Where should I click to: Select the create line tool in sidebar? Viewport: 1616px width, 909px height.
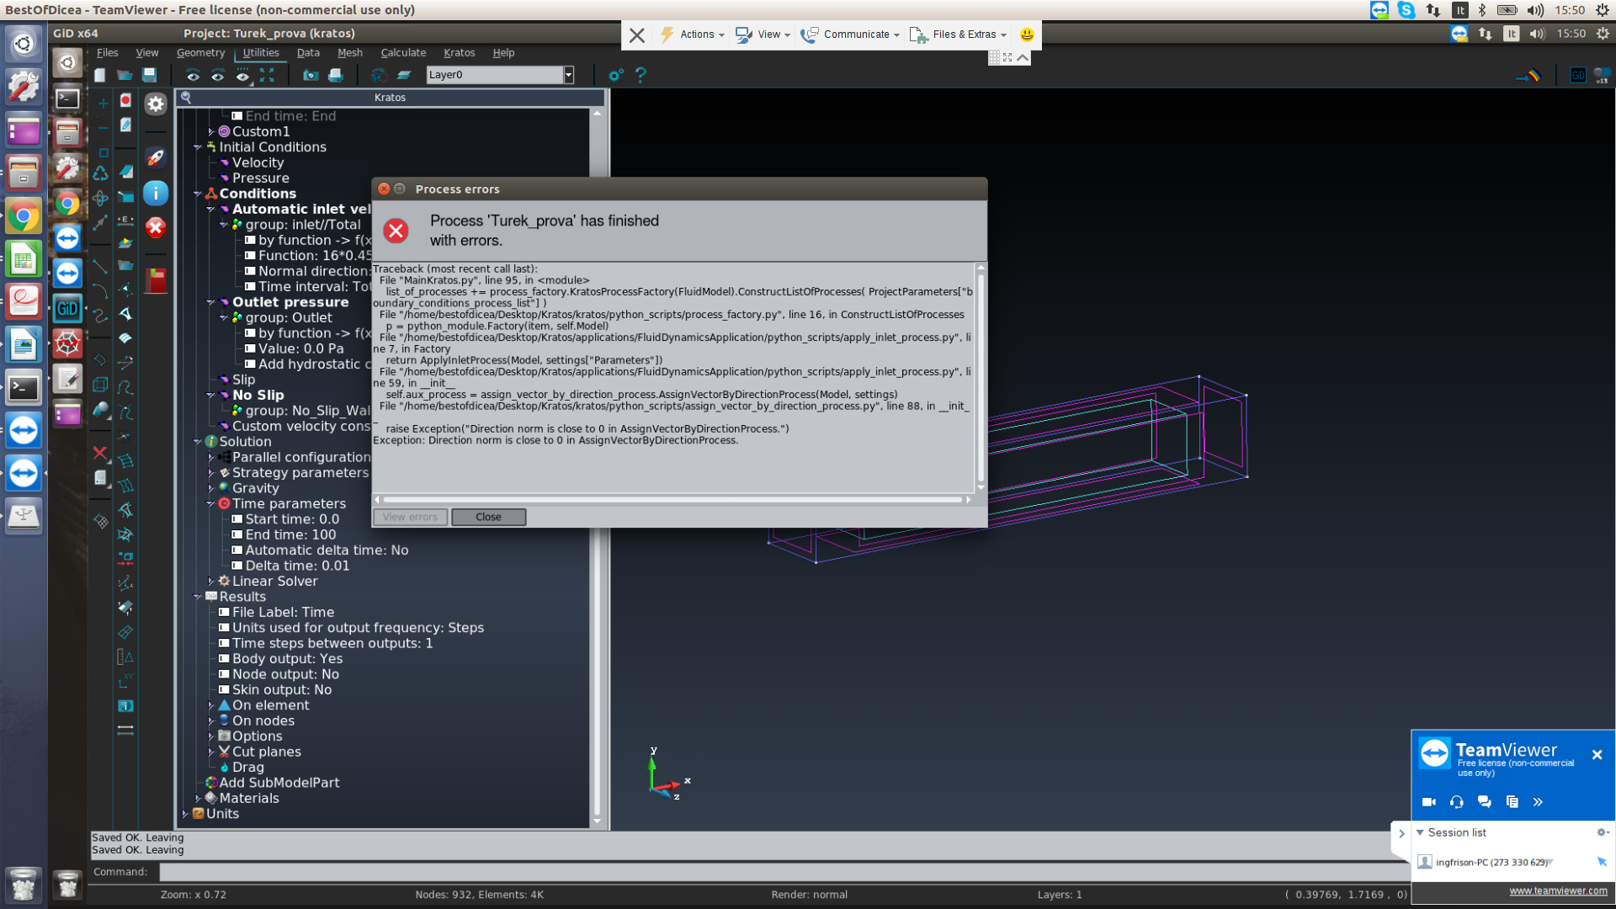tap(101, 268)
